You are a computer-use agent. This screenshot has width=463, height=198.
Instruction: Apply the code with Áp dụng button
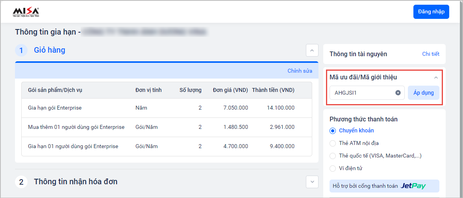423,93
